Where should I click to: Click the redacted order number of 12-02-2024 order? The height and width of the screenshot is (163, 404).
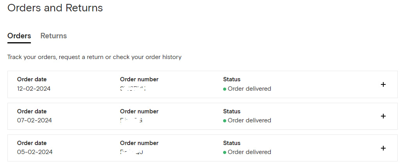133,89
